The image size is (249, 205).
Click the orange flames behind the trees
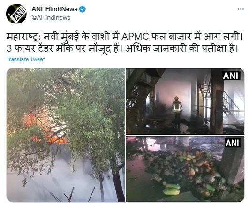pos(46,129)
